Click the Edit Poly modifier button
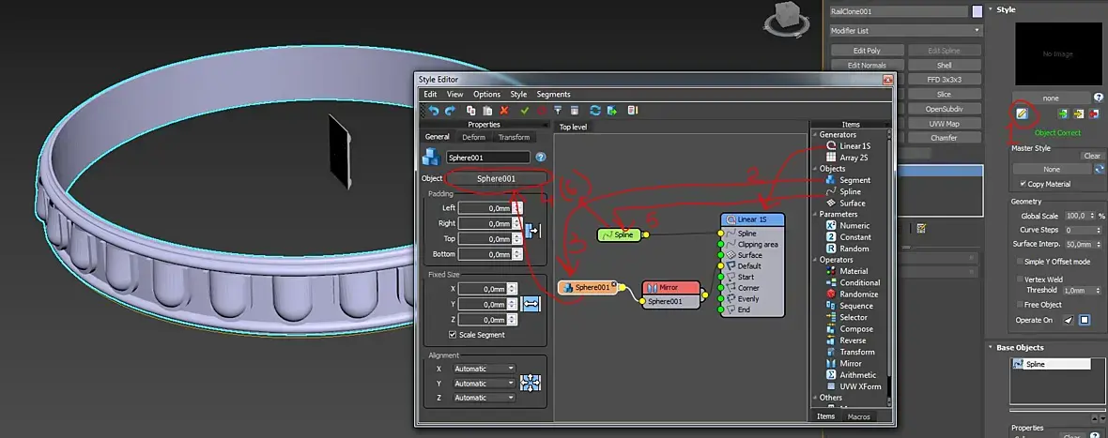 coord(867,51)
